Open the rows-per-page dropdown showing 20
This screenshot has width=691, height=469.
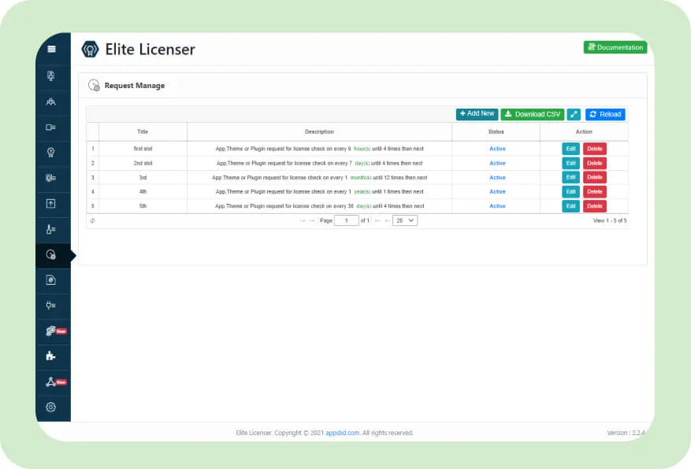(405, 221)
